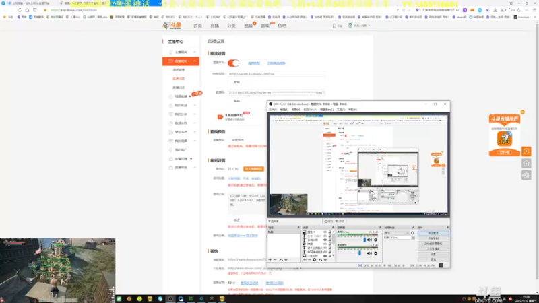Move the source up with the arrow in sources
The height and width of the screenshot is (303, 539).
(321, 260)
